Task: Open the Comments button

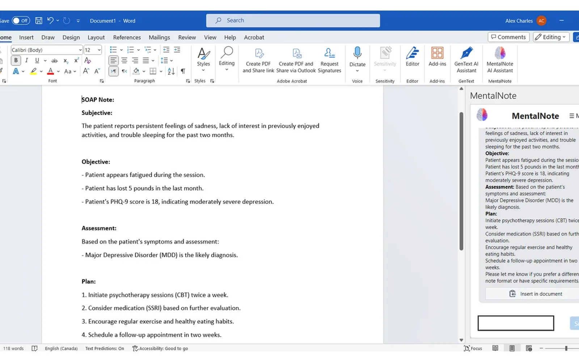Action: click(508, 37)
